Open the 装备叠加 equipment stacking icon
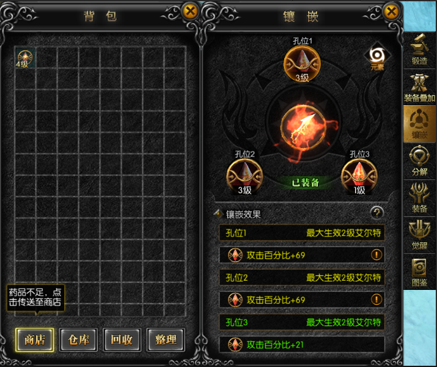437x367 pixels. (419, 87)
